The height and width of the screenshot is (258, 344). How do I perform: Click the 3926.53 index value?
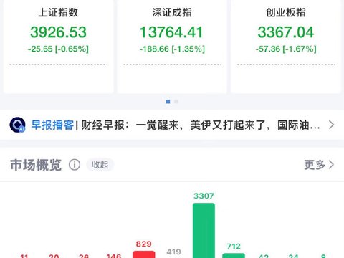point(58,32)
